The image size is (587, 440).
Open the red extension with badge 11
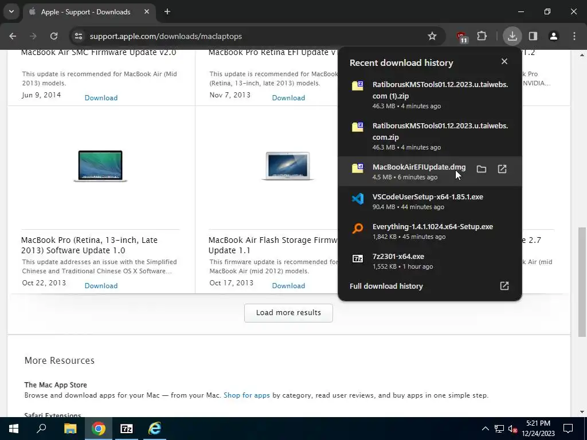click(462, 37)
